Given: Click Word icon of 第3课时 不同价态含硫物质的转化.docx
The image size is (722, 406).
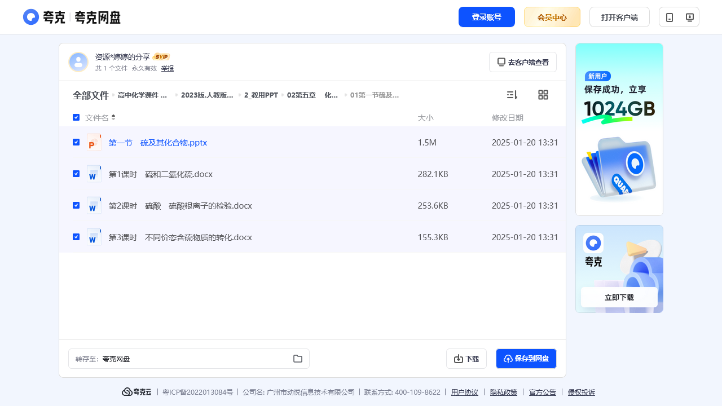Looking at the screenshot, I should pyautogui.click(x=94, y=237).
